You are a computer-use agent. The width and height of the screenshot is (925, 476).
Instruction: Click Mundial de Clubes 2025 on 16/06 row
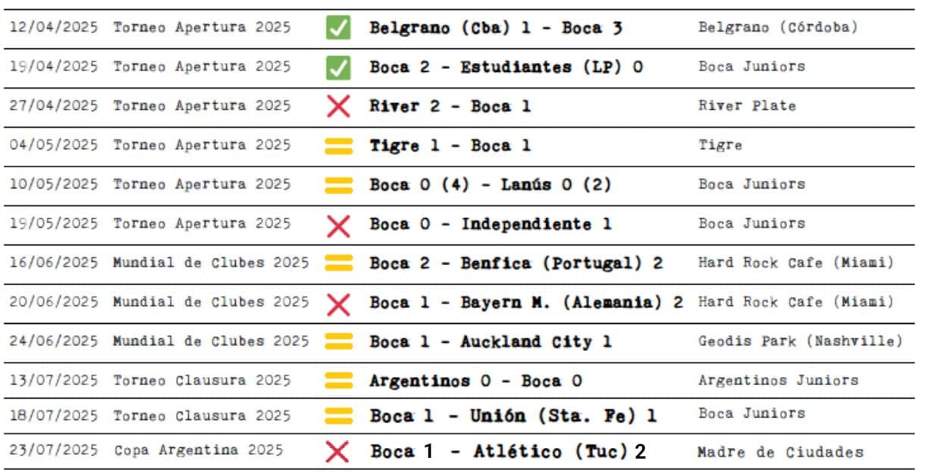211,263
